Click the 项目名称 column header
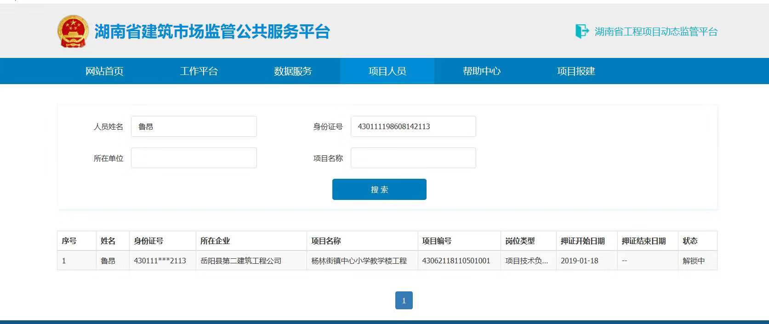Screen dimensions: 769x324 (x=326, y=241)
